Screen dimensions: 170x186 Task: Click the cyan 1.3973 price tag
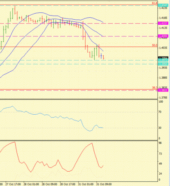click(163, 60)
